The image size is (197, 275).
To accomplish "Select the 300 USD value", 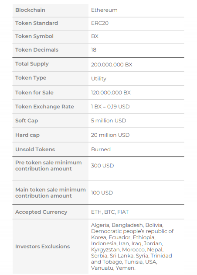I will pos(102,166).
